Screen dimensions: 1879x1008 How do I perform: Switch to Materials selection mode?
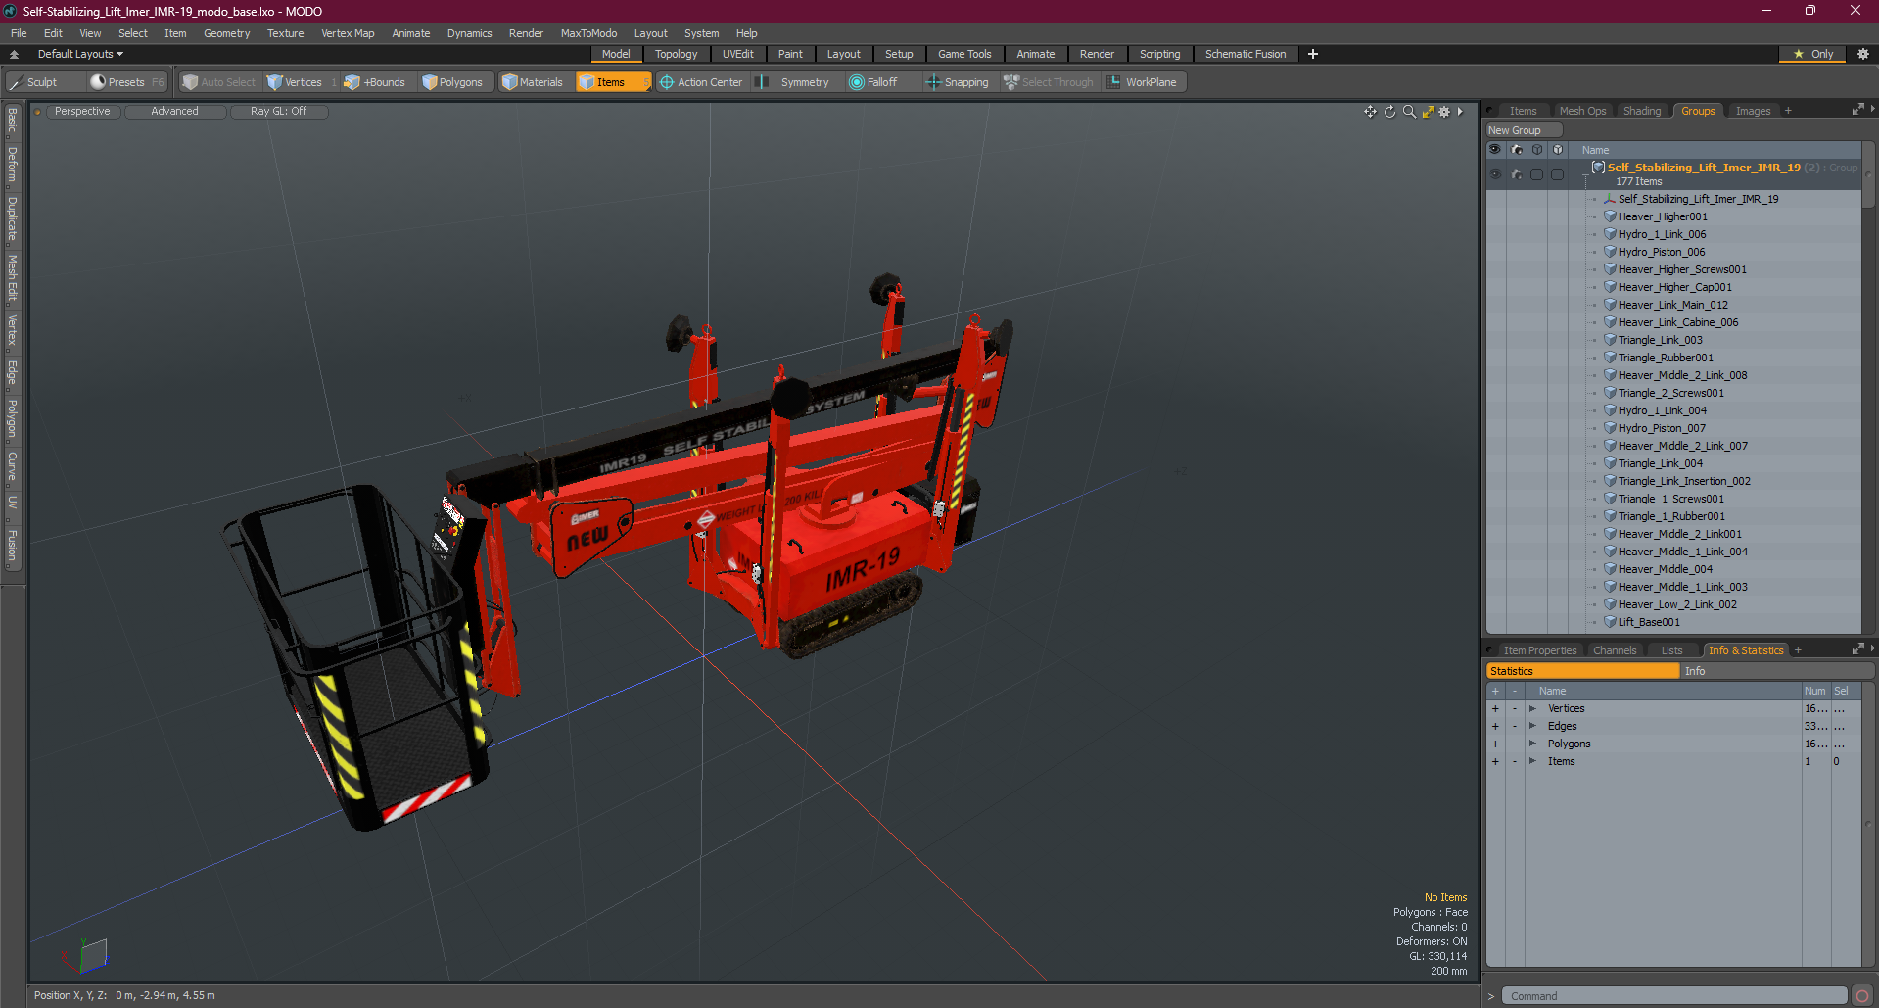pos(533,82)
